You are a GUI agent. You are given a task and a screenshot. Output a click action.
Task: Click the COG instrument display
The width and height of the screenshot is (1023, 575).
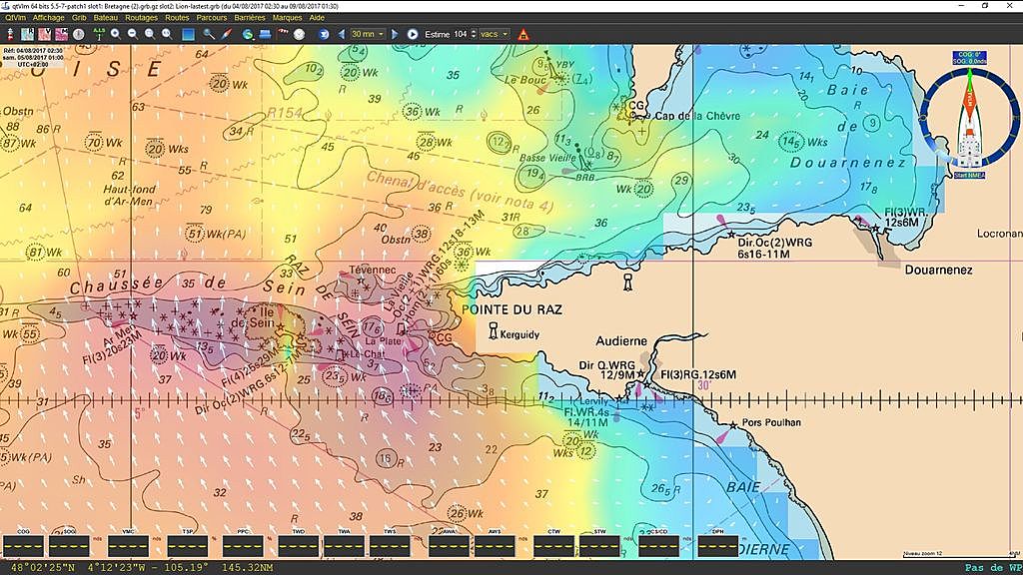(24, 546)
